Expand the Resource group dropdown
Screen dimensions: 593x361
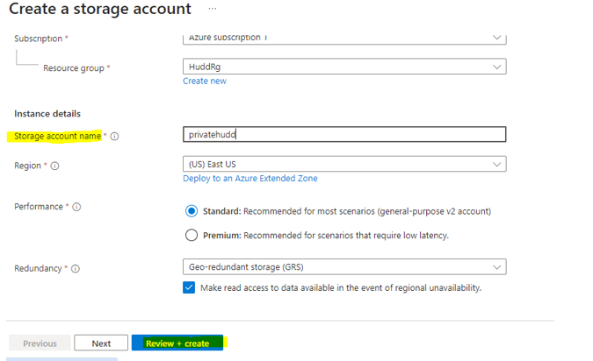coord(343,67)
